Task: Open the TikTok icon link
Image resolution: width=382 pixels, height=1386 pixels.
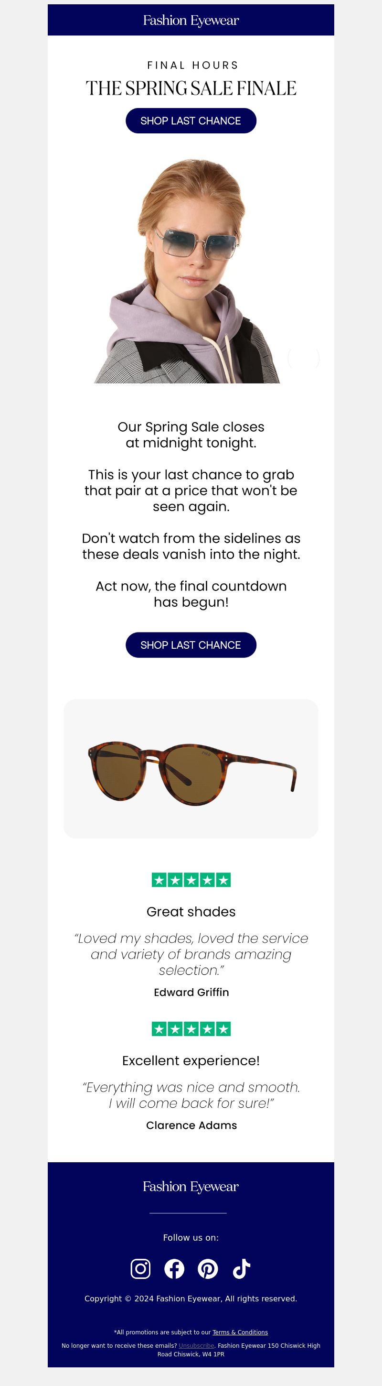Action: point(241,1269)
